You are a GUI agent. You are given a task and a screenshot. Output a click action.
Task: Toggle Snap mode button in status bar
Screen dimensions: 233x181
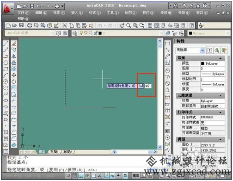coord(68,175)
